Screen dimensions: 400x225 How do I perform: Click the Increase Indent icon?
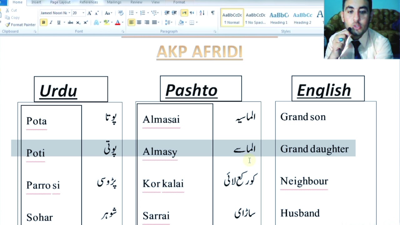pos(174,13)
